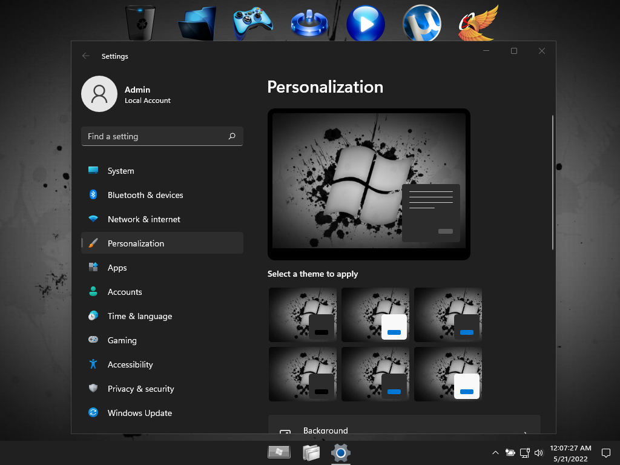The width and height of the screenshot is (620, 465).
Task: Click the Start button on taskbar
Action: [279, 452]
